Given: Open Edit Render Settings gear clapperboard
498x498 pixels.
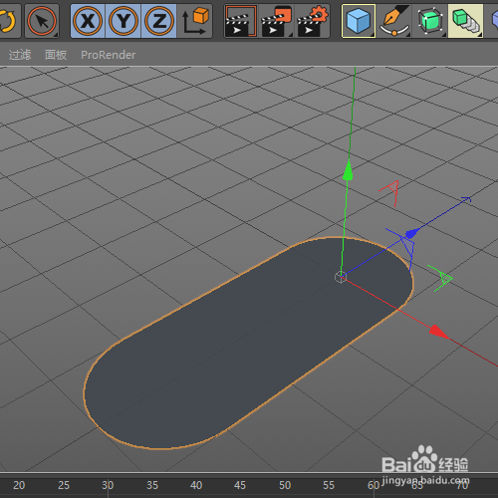Looking at the screenshot, I should 313,21.
